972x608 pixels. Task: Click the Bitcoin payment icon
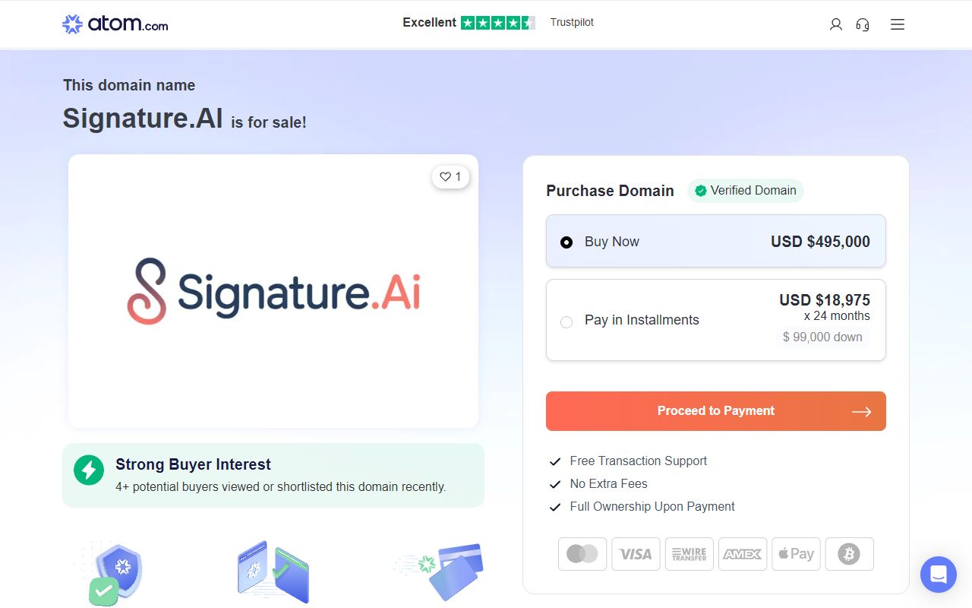849,554
